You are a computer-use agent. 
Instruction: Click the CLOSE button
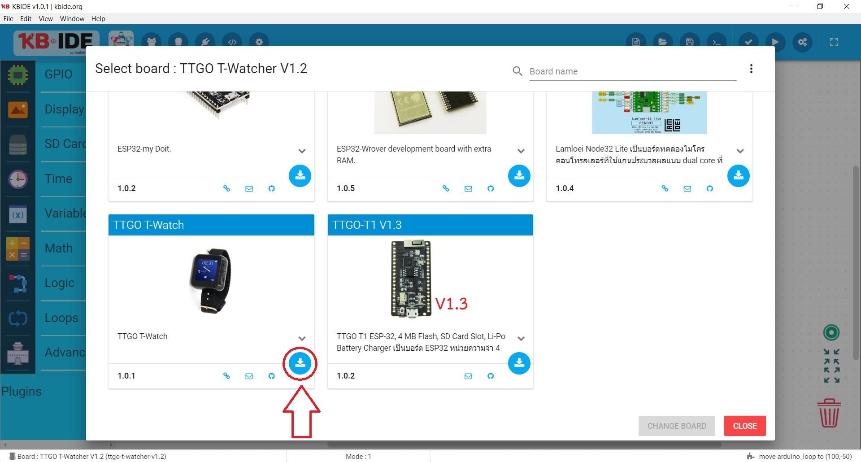point(744,426)
